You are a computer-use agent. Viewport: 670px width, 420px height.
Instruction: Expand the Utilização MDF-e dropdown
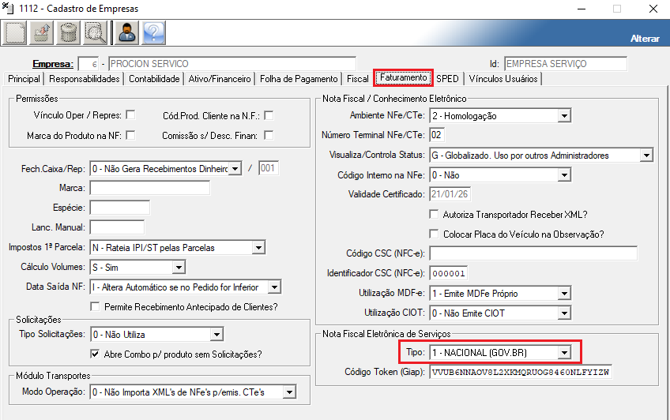[x=563, y=294]
